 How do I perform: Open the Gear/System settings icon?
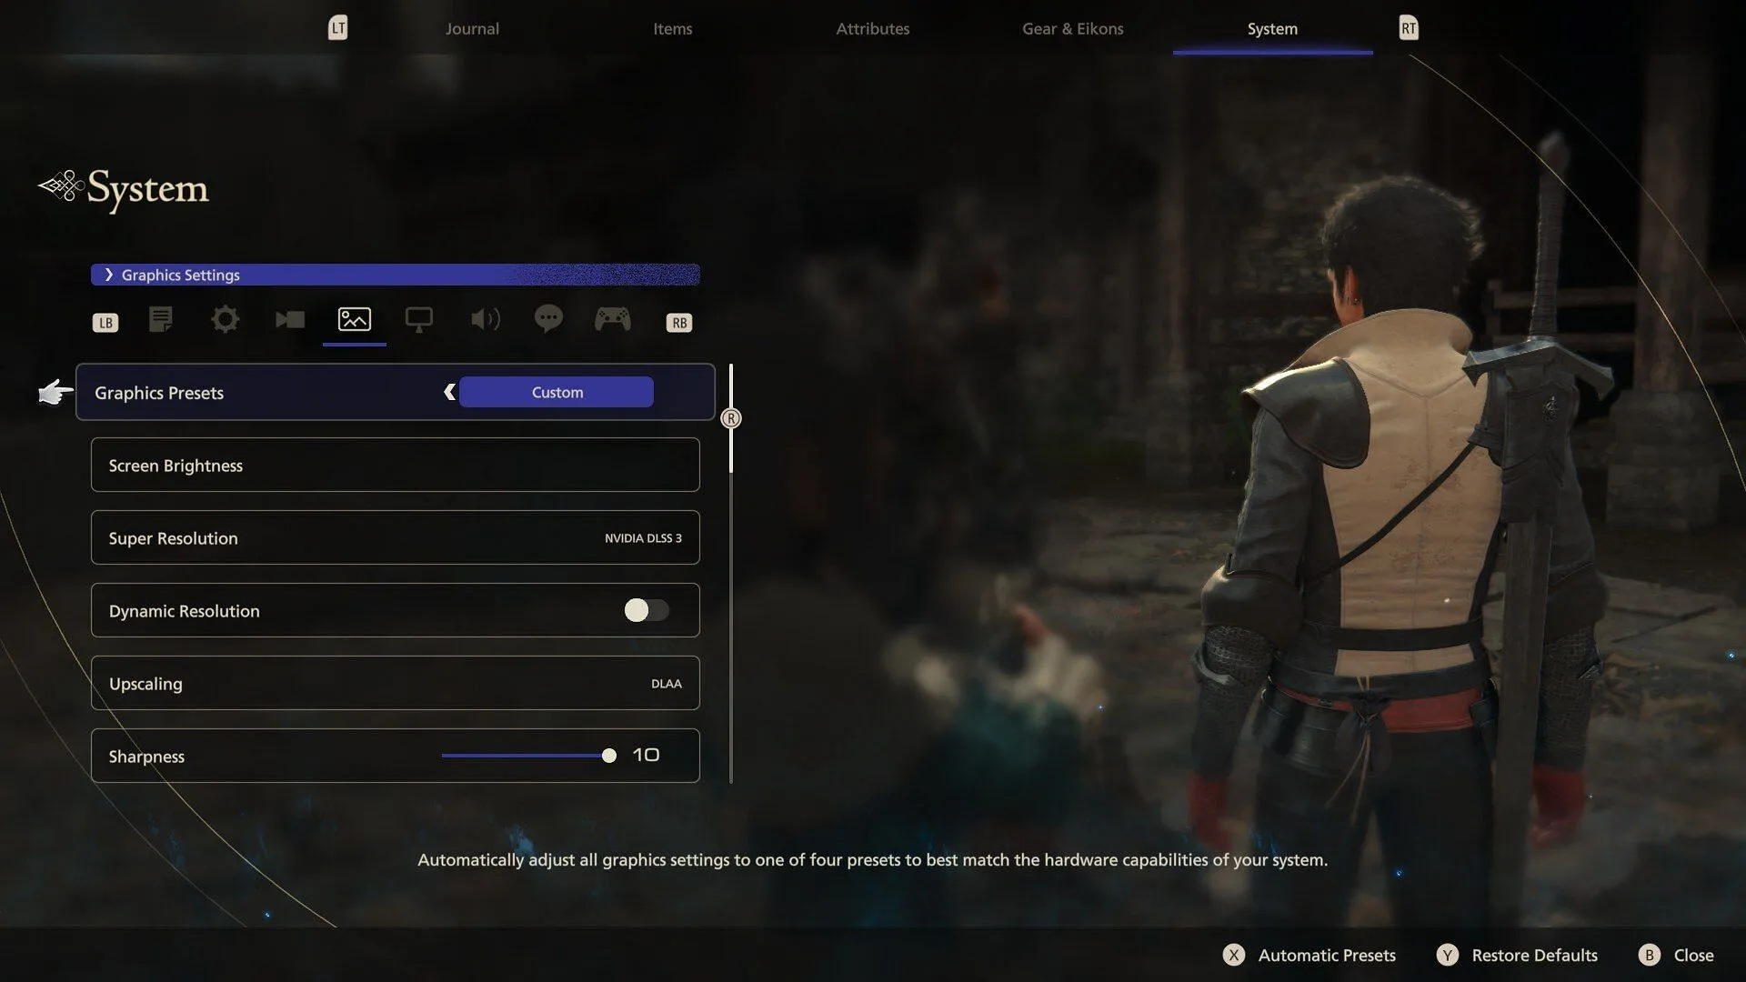click(226, 320)
